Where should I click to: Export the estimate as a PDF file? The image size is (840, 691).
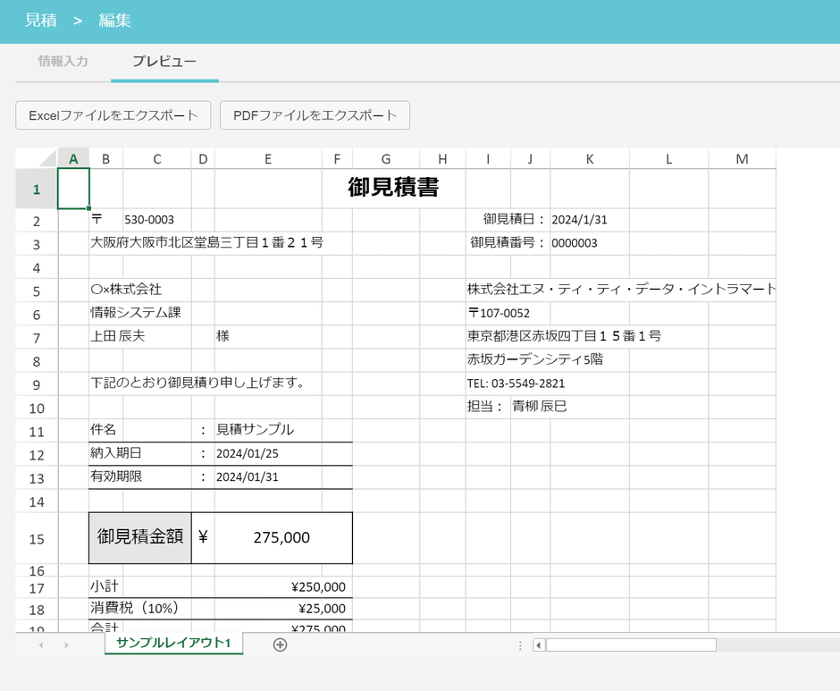tap(315, 114)
